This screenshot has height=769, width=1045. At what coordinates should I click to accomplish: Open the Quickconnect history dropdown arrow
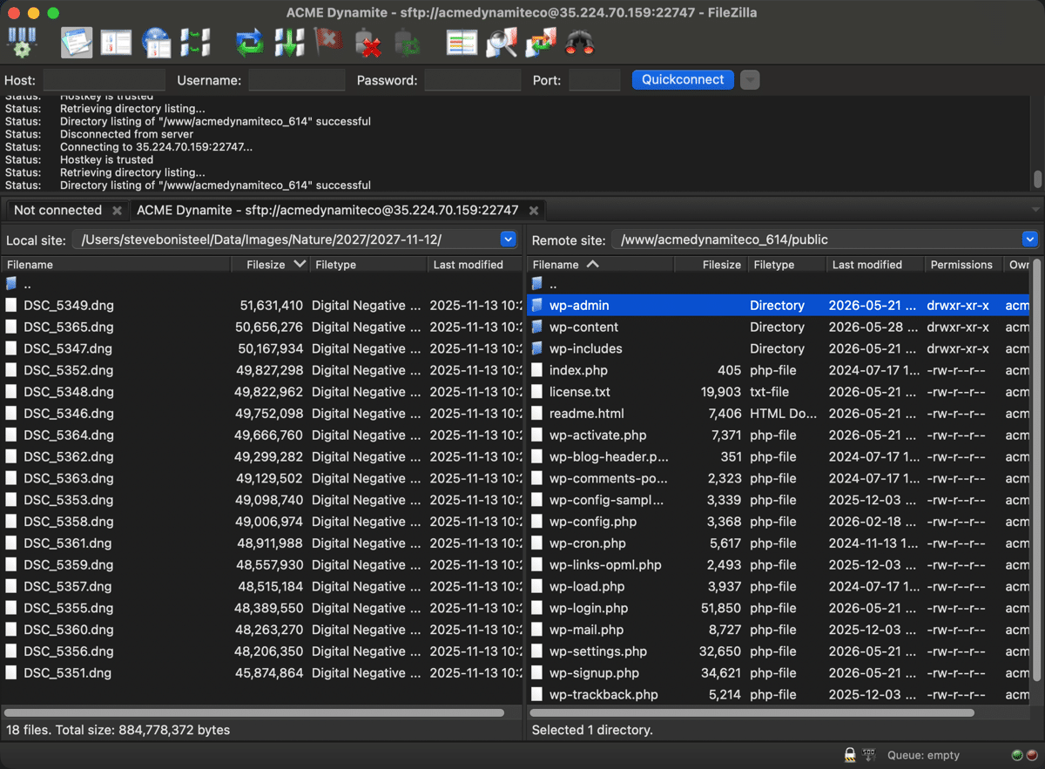point(750,80)
